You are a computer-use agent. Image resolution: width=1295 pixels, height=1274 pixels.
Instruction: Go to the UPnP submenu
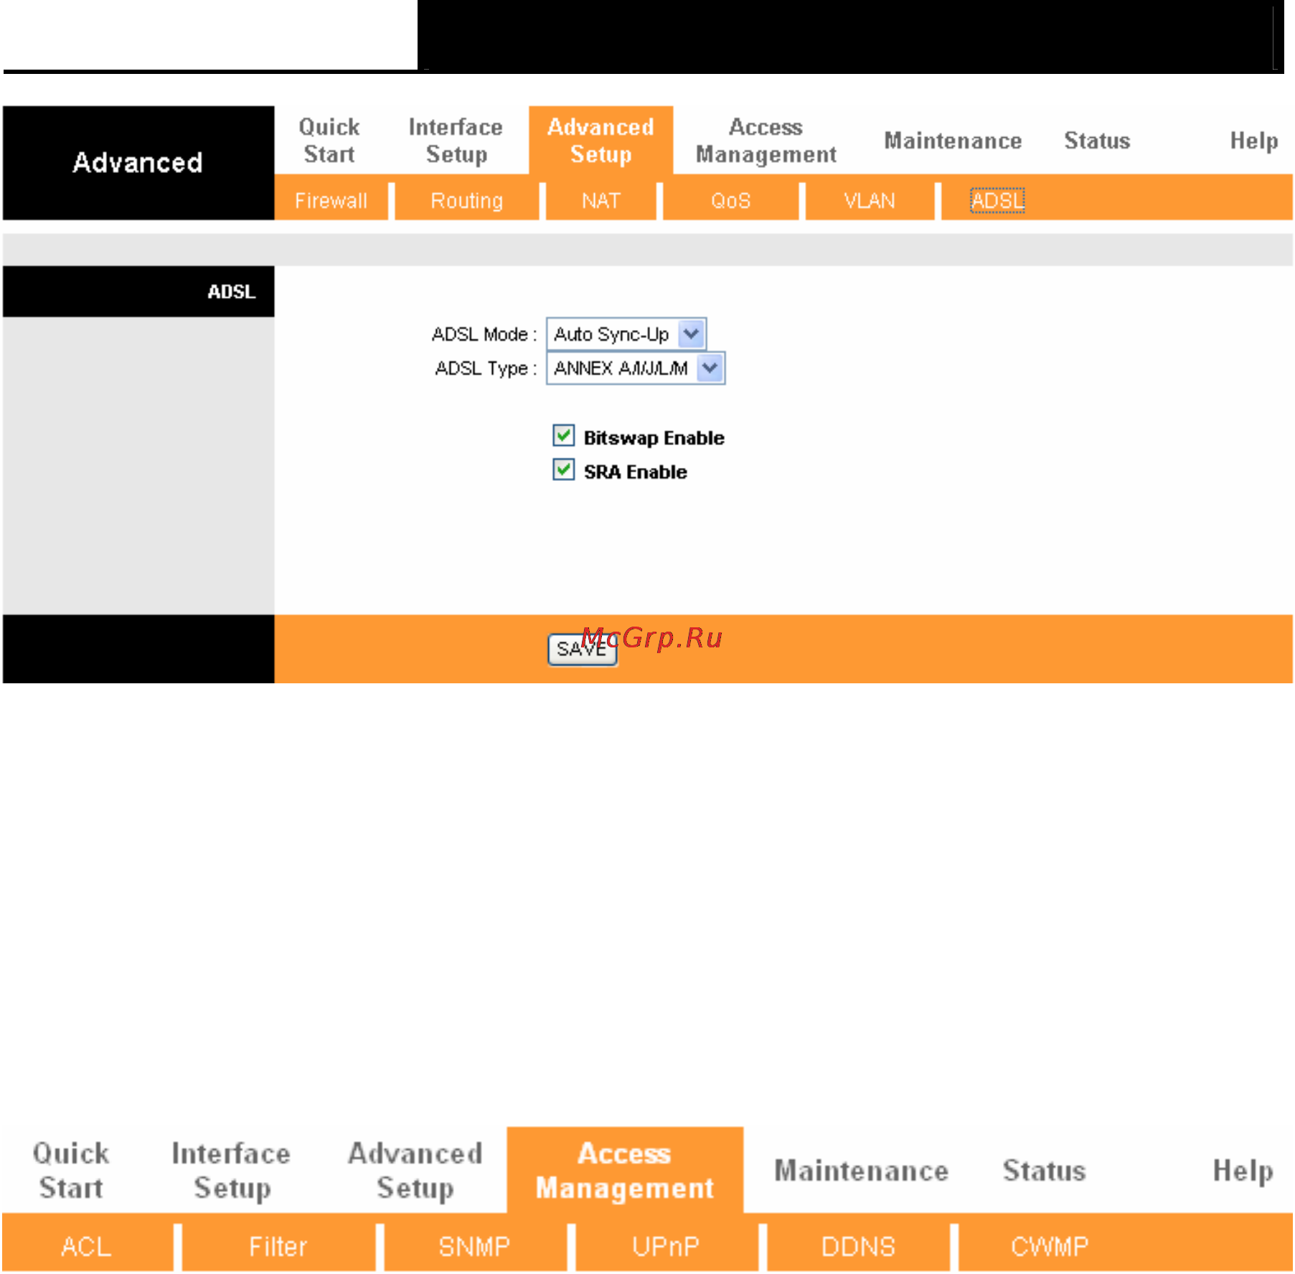[x=666, y=1247]
